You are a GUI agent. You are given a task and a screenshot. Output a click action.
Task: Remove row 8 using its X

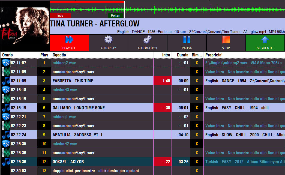coord(197,126)
